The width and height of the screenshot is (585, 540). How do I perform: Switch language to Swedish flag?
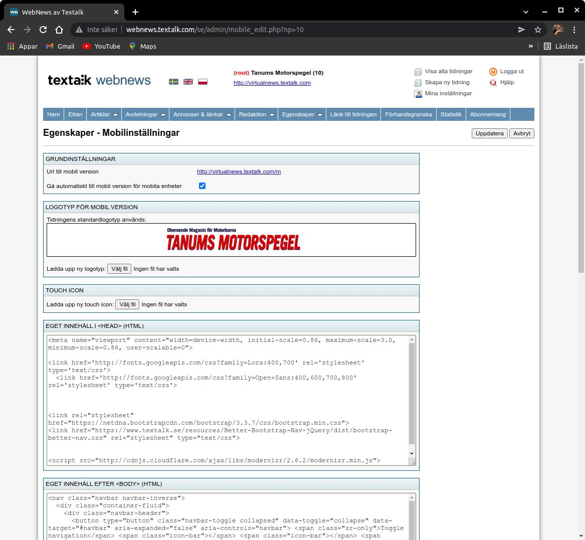pos(173,82)
